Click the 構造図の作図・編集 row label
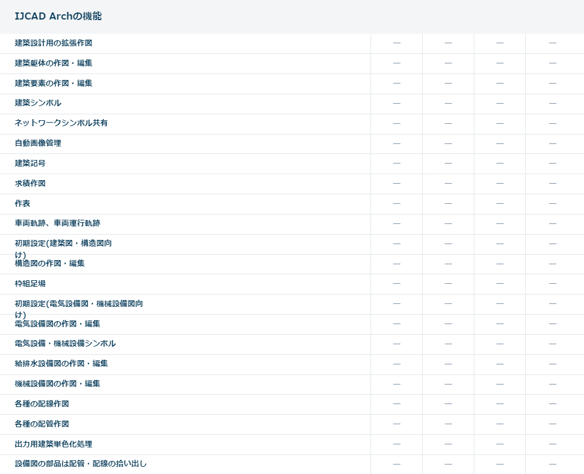 click(x=50, y=264)
